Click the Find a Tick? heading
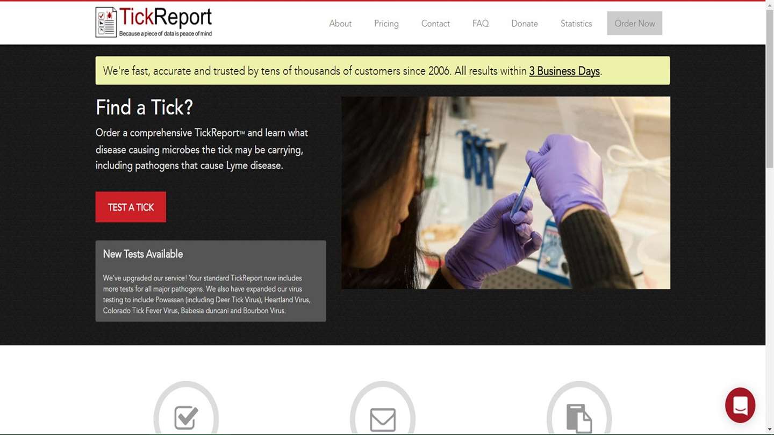Image resolution: width=774 pixels, height=435 pixels. coord(144,107)
